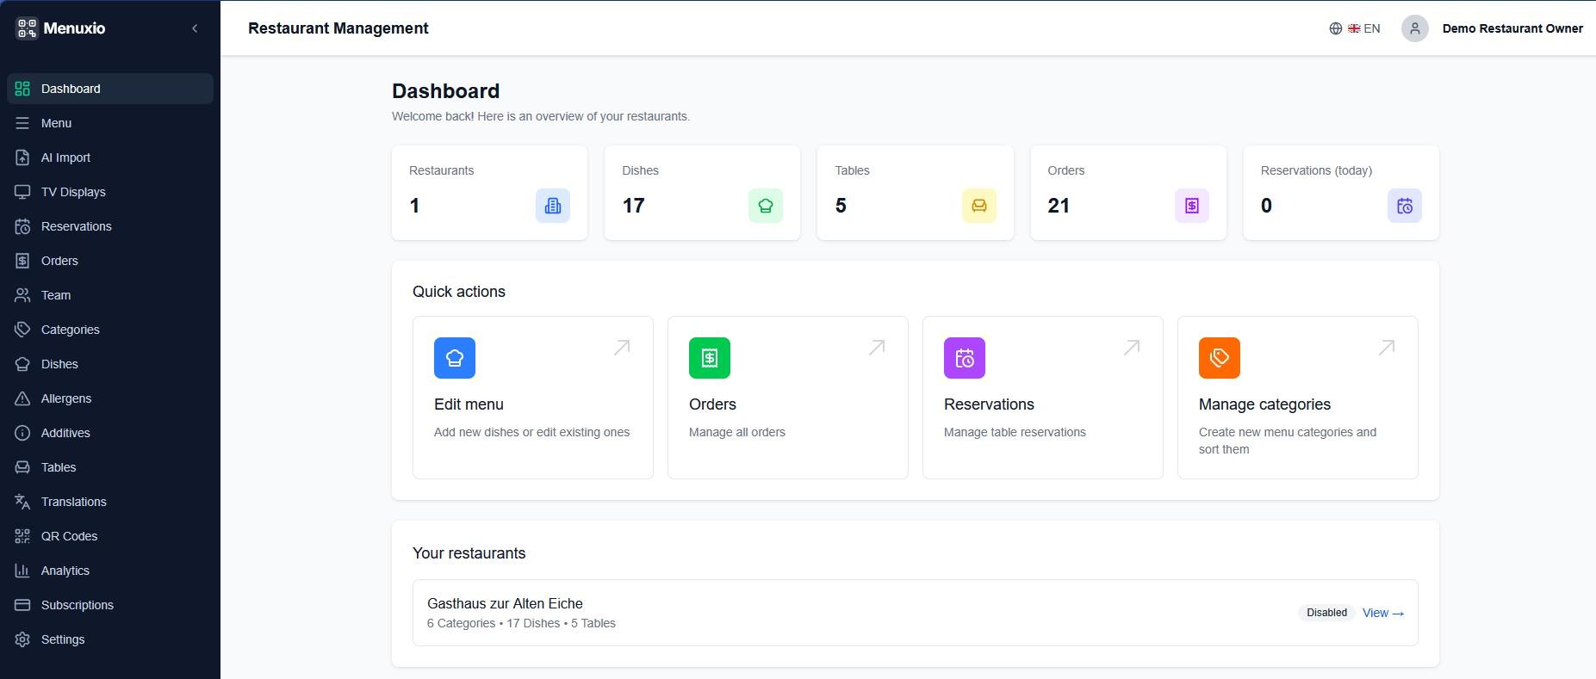Open the Edit menu quick action title

(469, 404)
